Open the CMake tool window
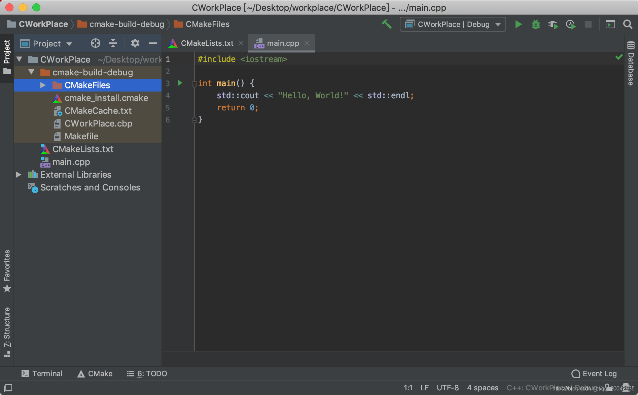 point(95,373)
